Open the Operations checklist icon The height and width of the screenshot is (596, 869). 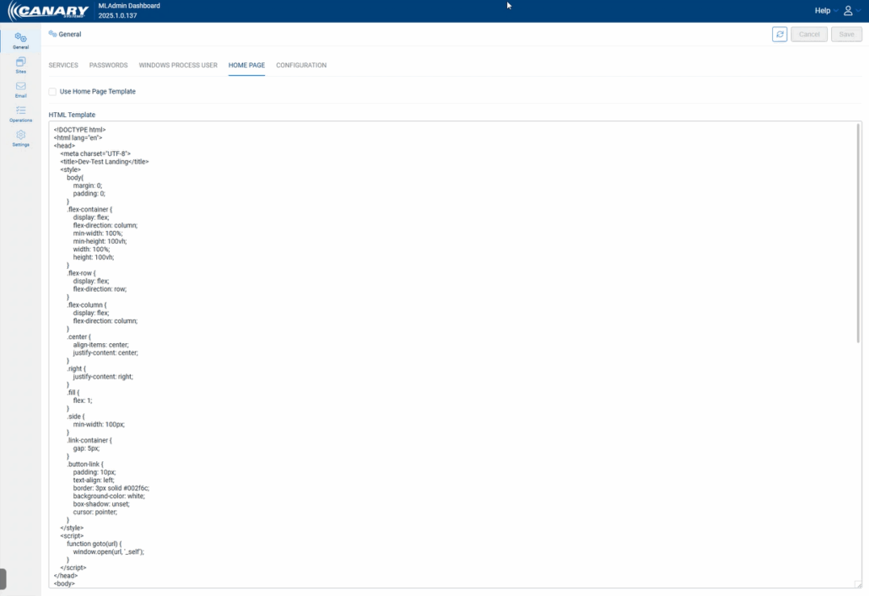pos(20,113)
